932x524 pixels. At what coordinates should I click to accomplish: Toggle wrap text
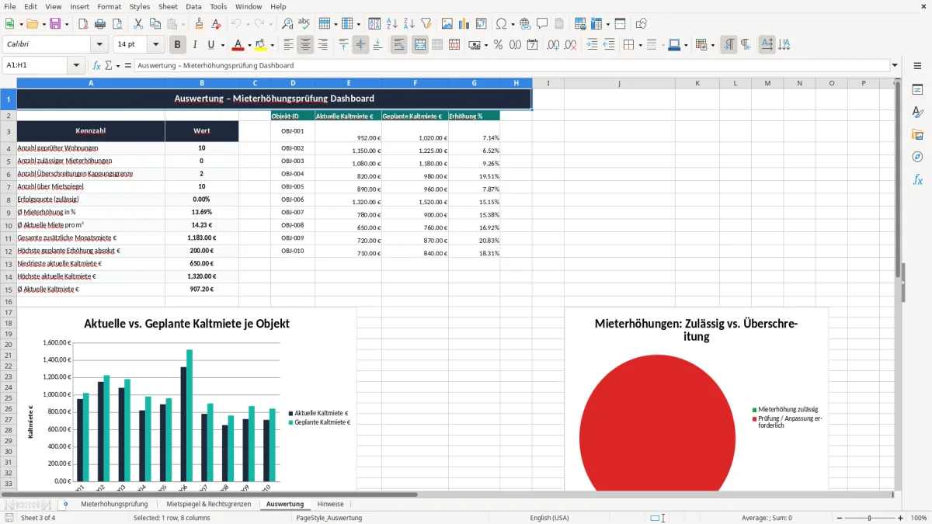(399, 45)
